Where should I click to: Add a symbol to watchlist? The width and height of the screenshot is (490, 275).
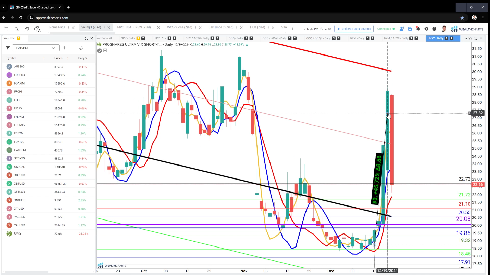point(64,48)
